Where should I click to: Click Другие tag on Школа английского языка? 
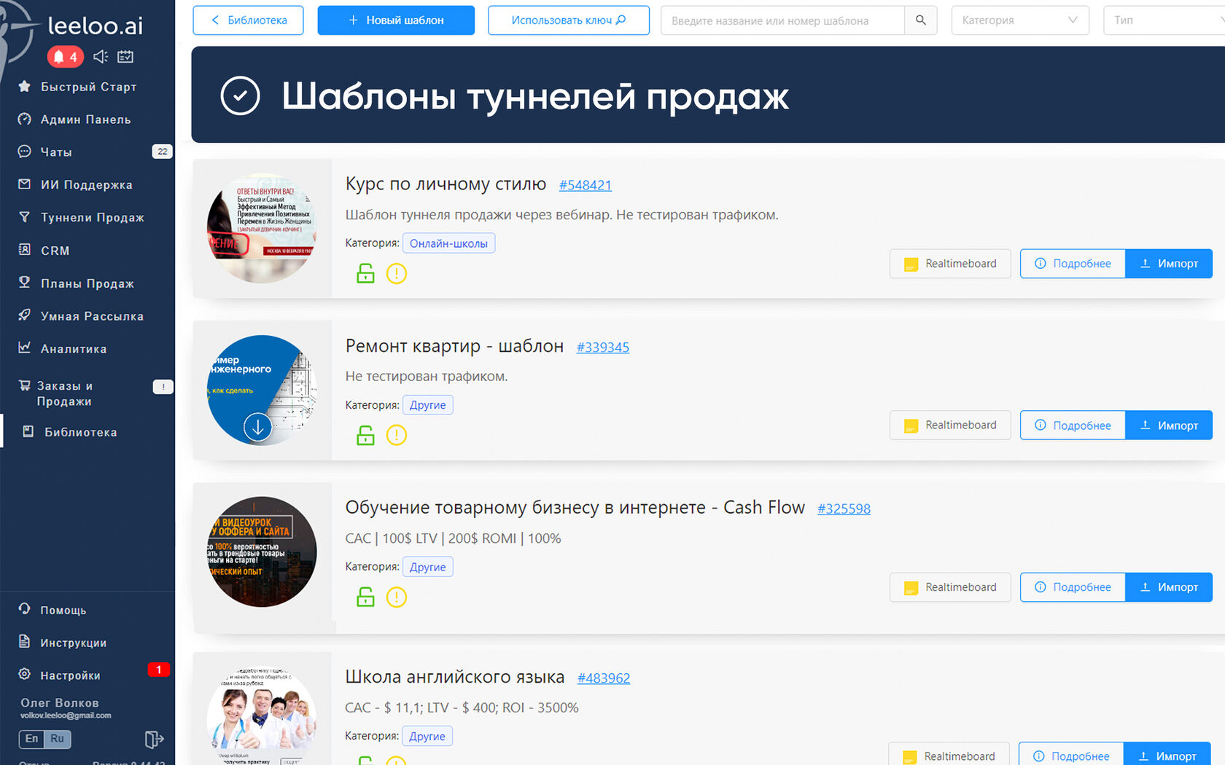pos(427,736)
